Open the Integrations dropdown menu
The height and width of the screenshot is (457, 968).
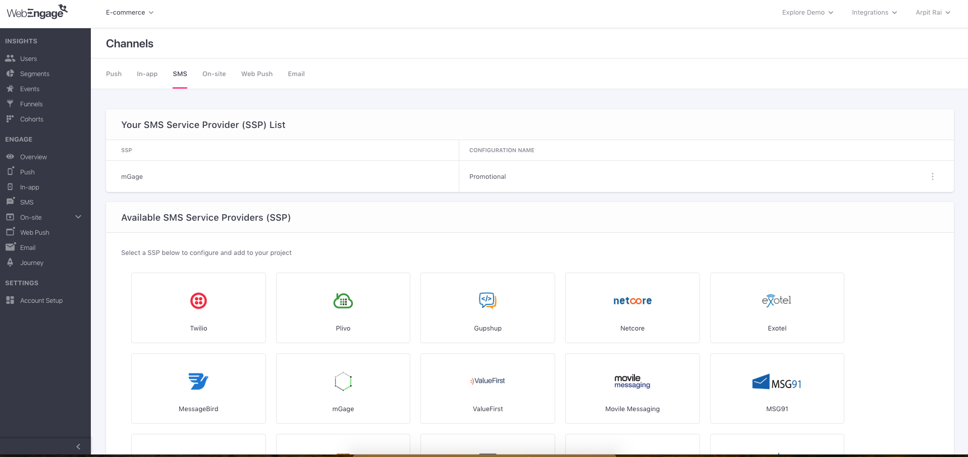tap(874, 13)
